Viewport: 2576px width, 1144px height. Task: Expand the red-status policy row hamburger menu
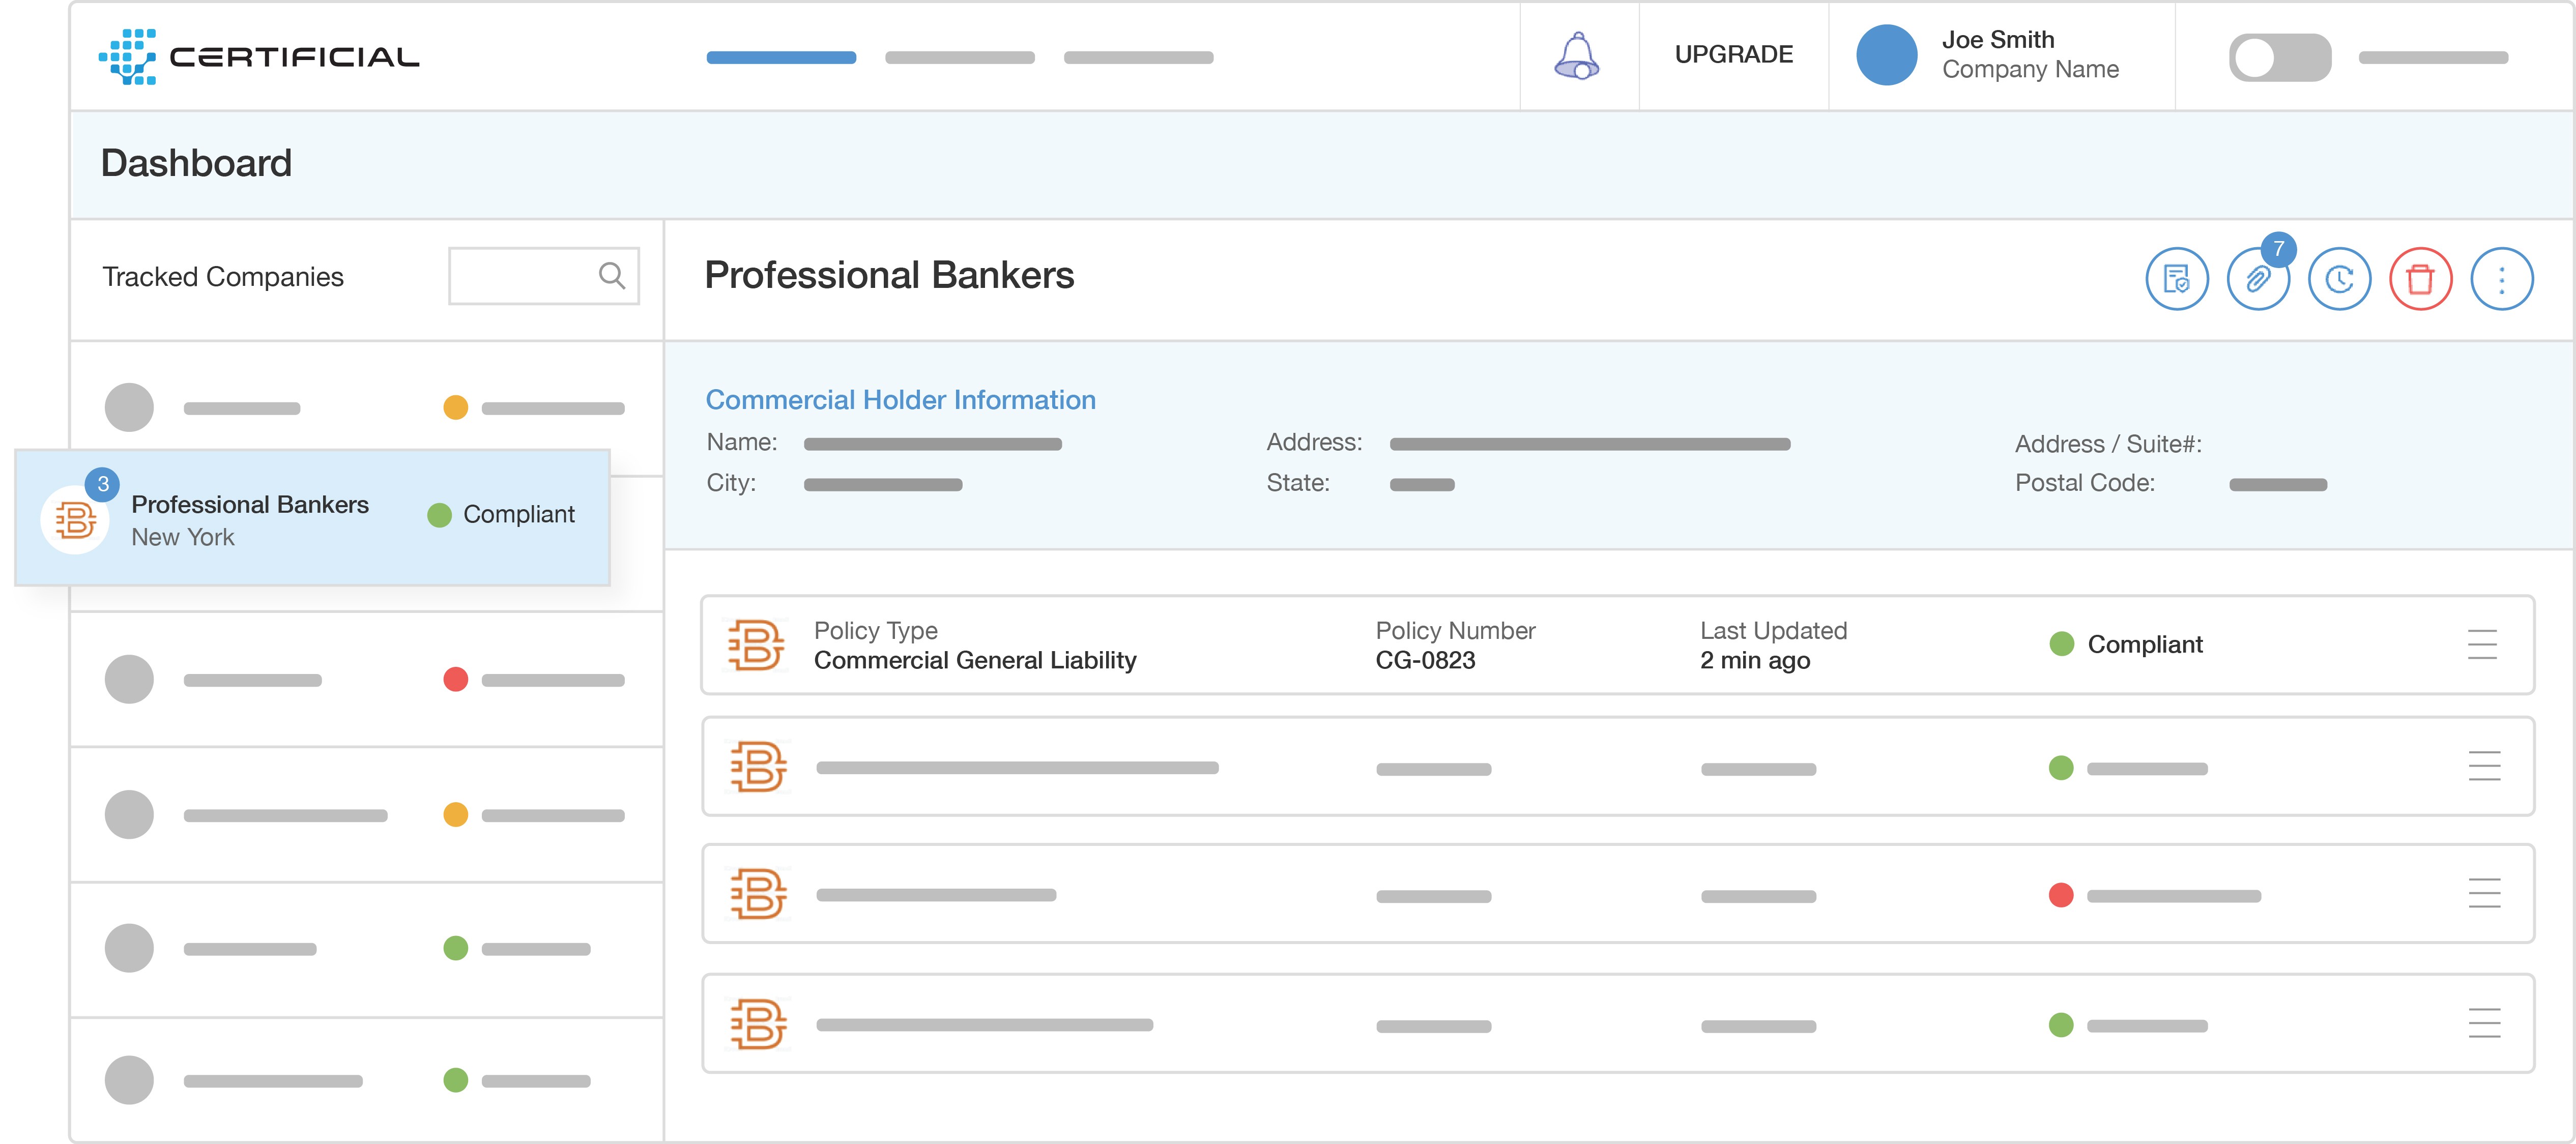point(2484,893)
